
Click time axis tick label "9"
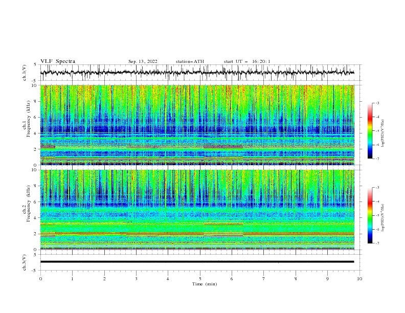327,279
